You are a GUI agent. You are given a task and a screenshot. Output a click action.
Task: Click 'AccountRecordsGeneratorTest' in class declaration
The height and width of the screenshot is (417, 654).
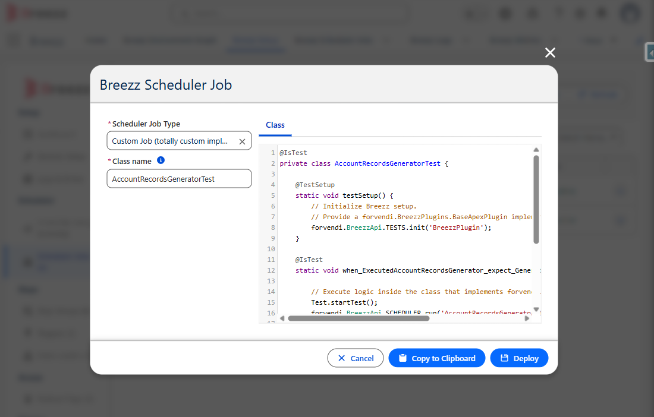coord(387,164)
